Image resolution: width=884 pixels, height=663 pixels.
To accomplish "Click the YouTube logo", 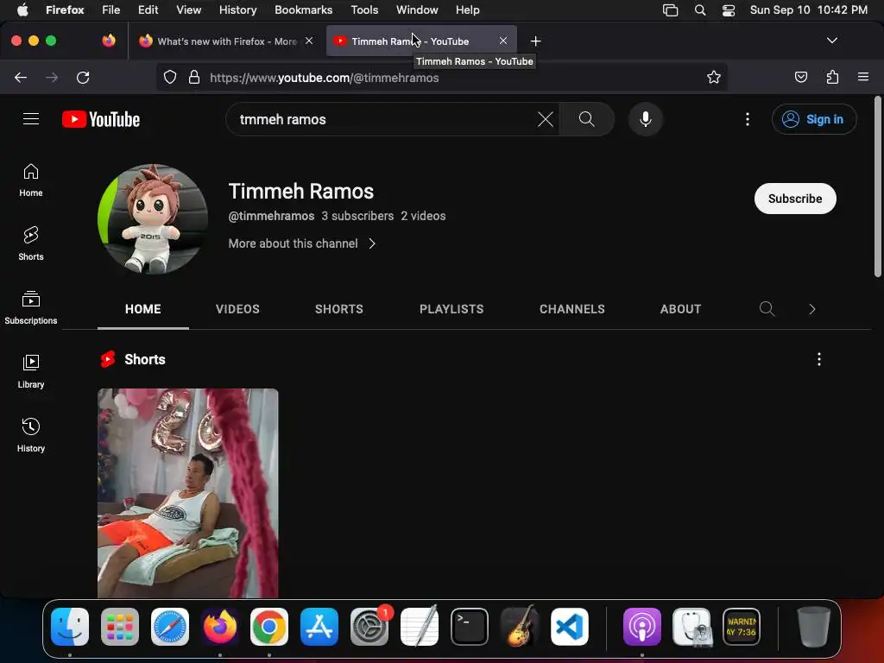I will pyautogui.click(x=101, y=119).
